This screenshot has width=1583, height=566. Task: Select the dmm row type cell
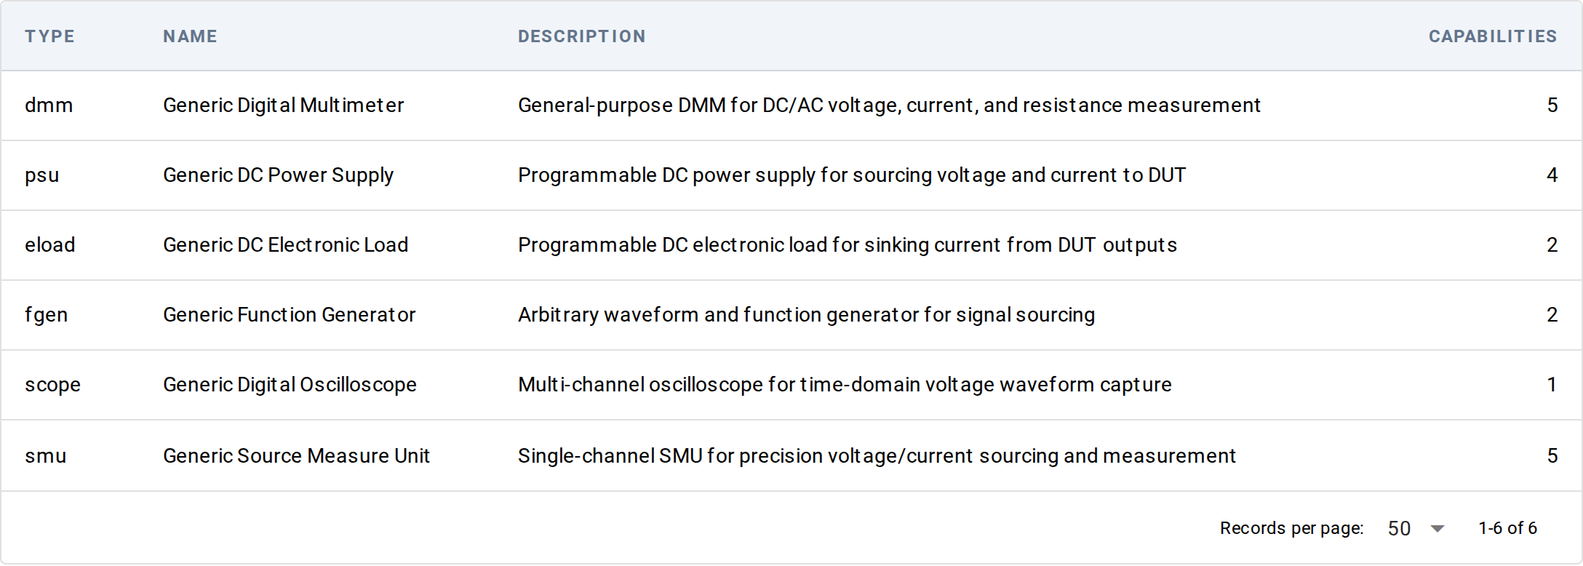[x=49, y=105]
